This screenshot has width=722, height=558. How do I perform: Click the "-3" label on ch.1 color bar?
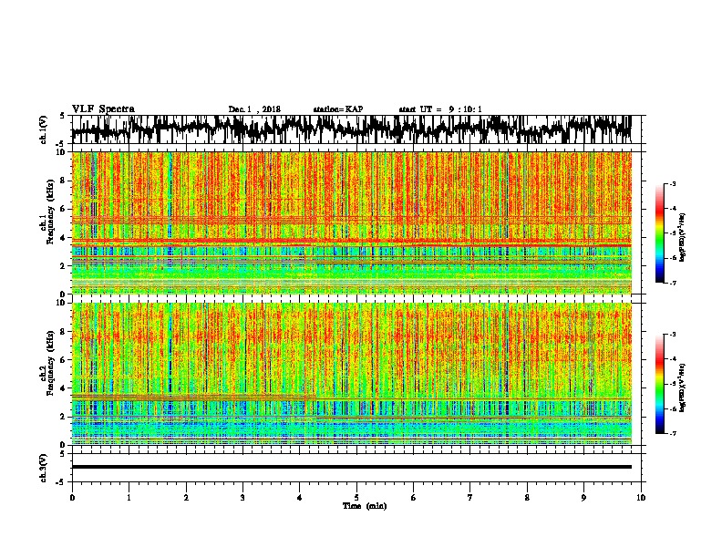point(672,184)
